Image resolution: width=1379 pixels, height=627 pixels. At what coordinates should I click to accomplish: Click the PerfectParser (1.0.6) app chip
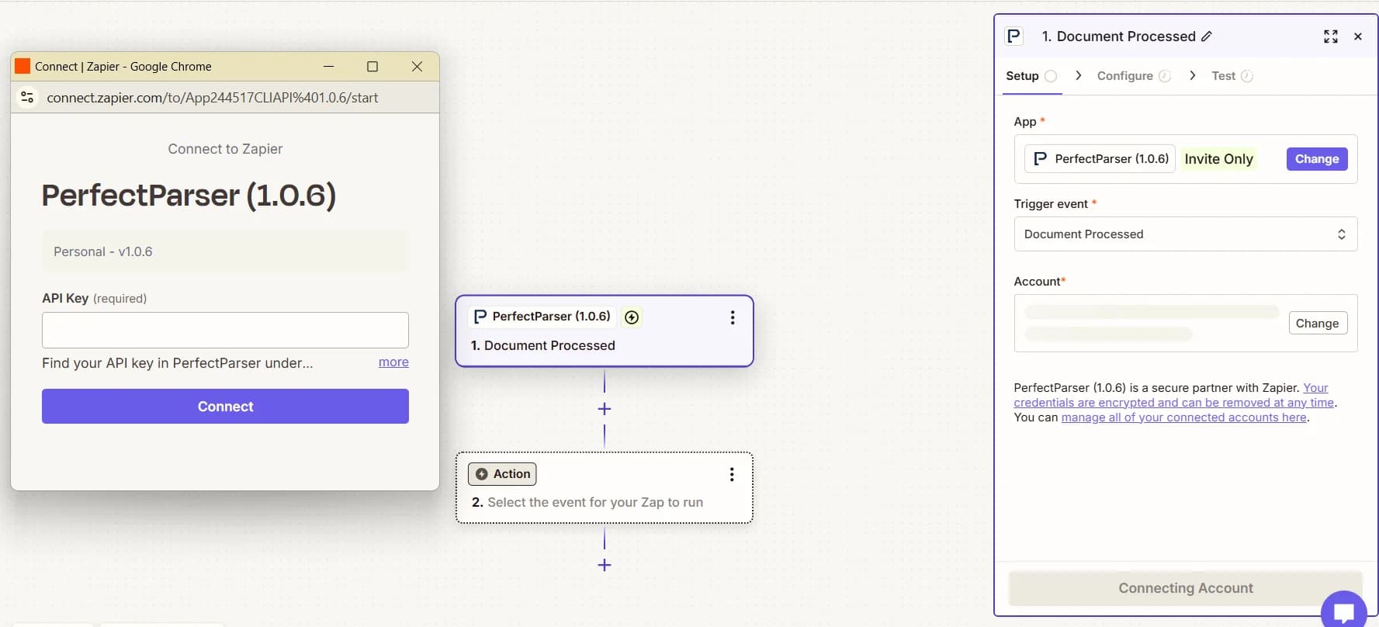click(x=1100, y=158)
